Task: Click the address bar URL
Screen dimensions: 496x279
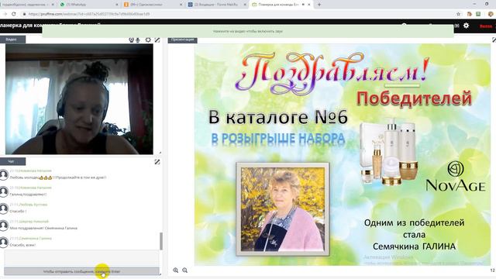Action: click(89, 14)
